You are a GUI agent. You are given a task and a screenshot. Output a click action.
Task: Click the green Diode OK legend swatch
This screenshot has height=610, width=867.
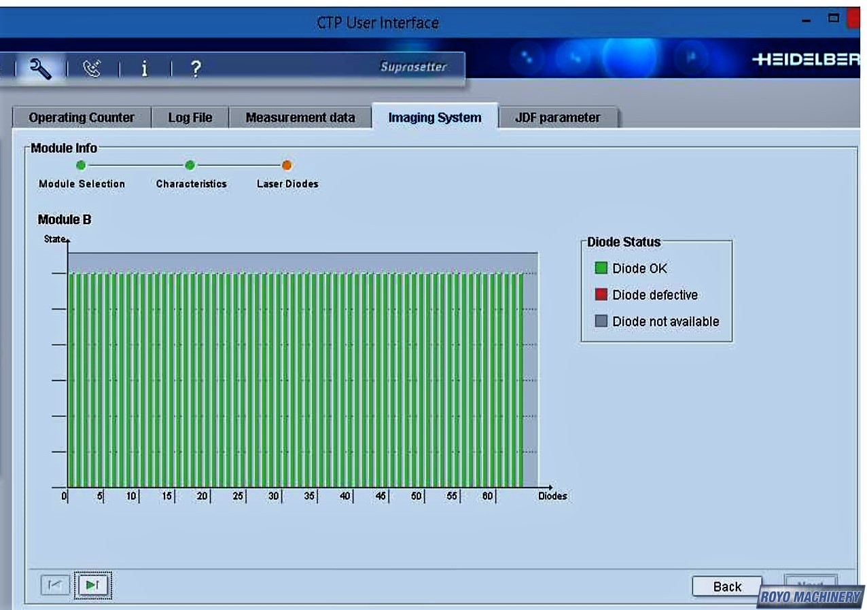point(601,268)
